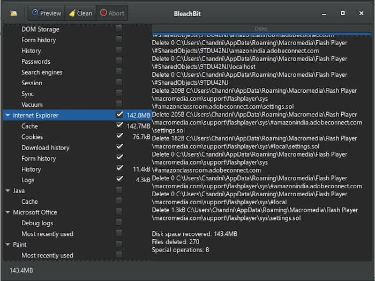This screenshot has height=281, width=375.
Task: Click the Delete 209B log entry
Action: point(254,98)
